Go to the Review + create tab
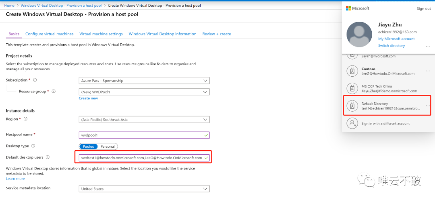Image resolution: width=435 pixels, height=200 pixels. click(x=217, y=34)
